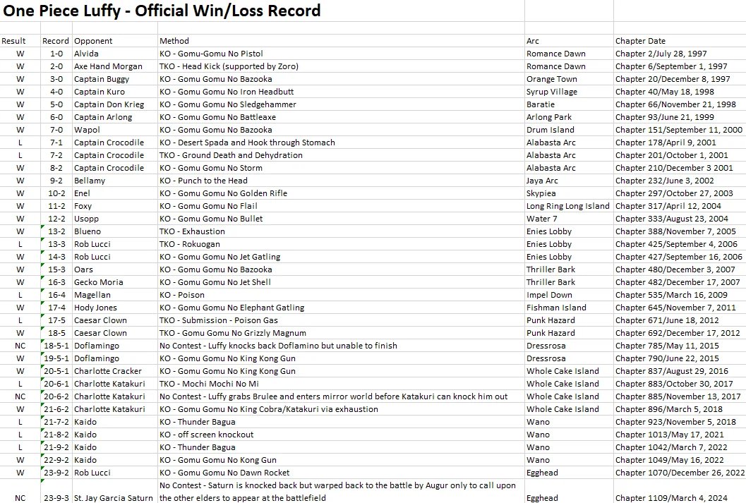Select the arc cell 'Impel Down'
This screenshot has width=746, height=503.
coord(569,295)
